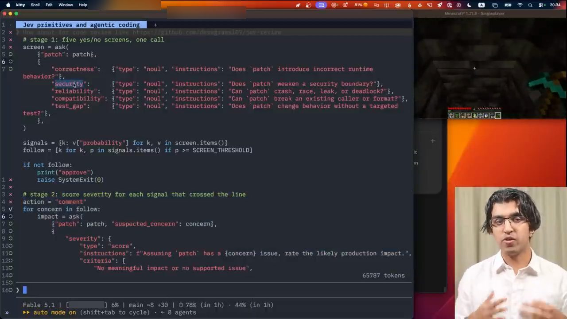This screenshot has width=567, height=319.
Task: Click the battery status icon
Action: click(508, 5)
